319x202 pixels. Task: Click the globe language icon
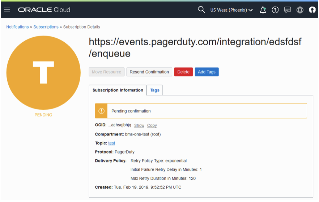[300, 10]
